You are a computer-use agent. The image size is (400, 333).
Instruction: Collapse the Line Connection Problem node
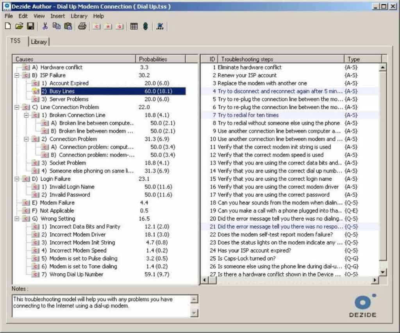tap(17, 107)
